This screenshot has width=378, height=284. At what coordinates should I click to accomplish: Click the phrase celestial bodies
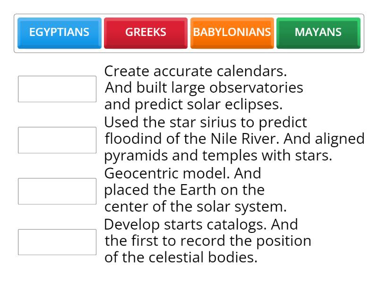click(203, 258)
